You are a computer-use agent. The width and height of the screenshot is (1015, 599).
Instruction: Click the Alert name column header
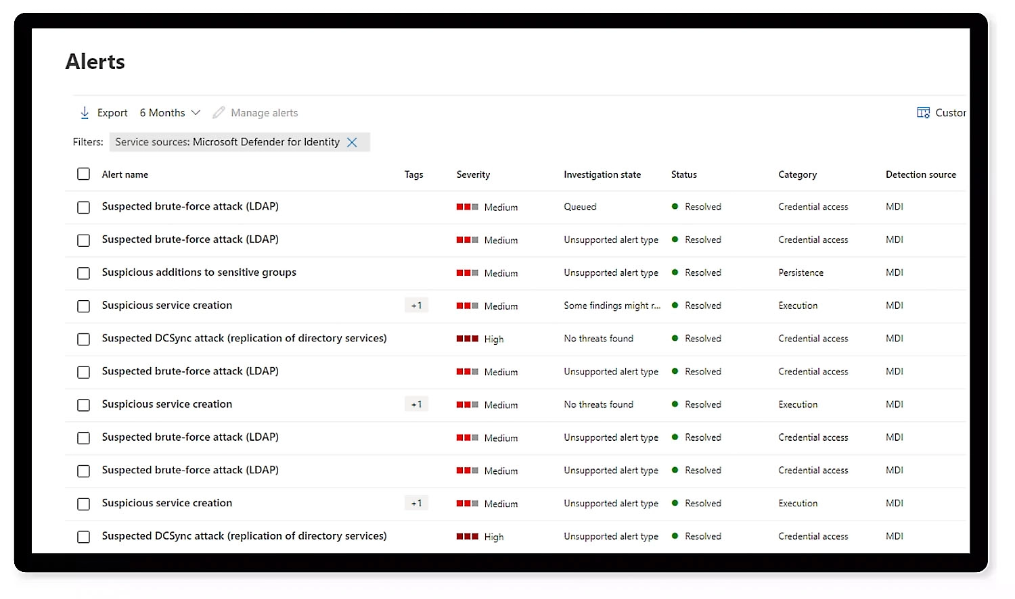click(125, 174)
